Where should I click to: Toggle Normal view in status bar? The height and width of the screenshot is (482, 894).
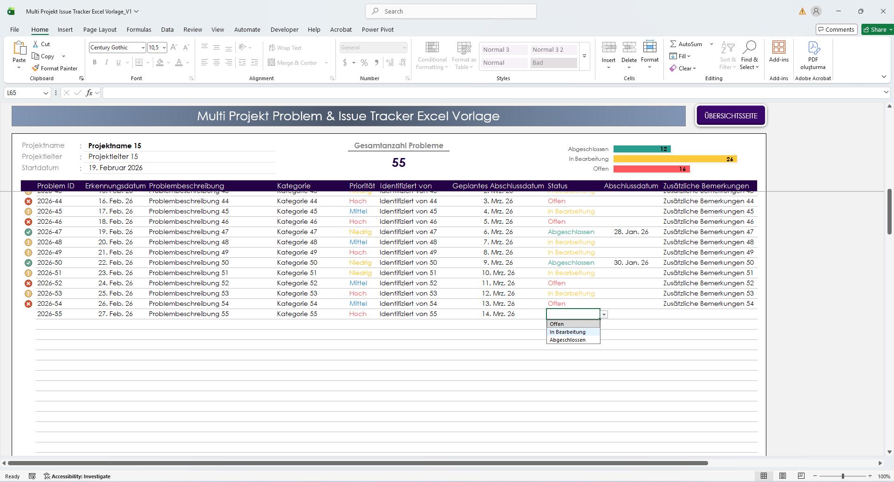[764, 476]
